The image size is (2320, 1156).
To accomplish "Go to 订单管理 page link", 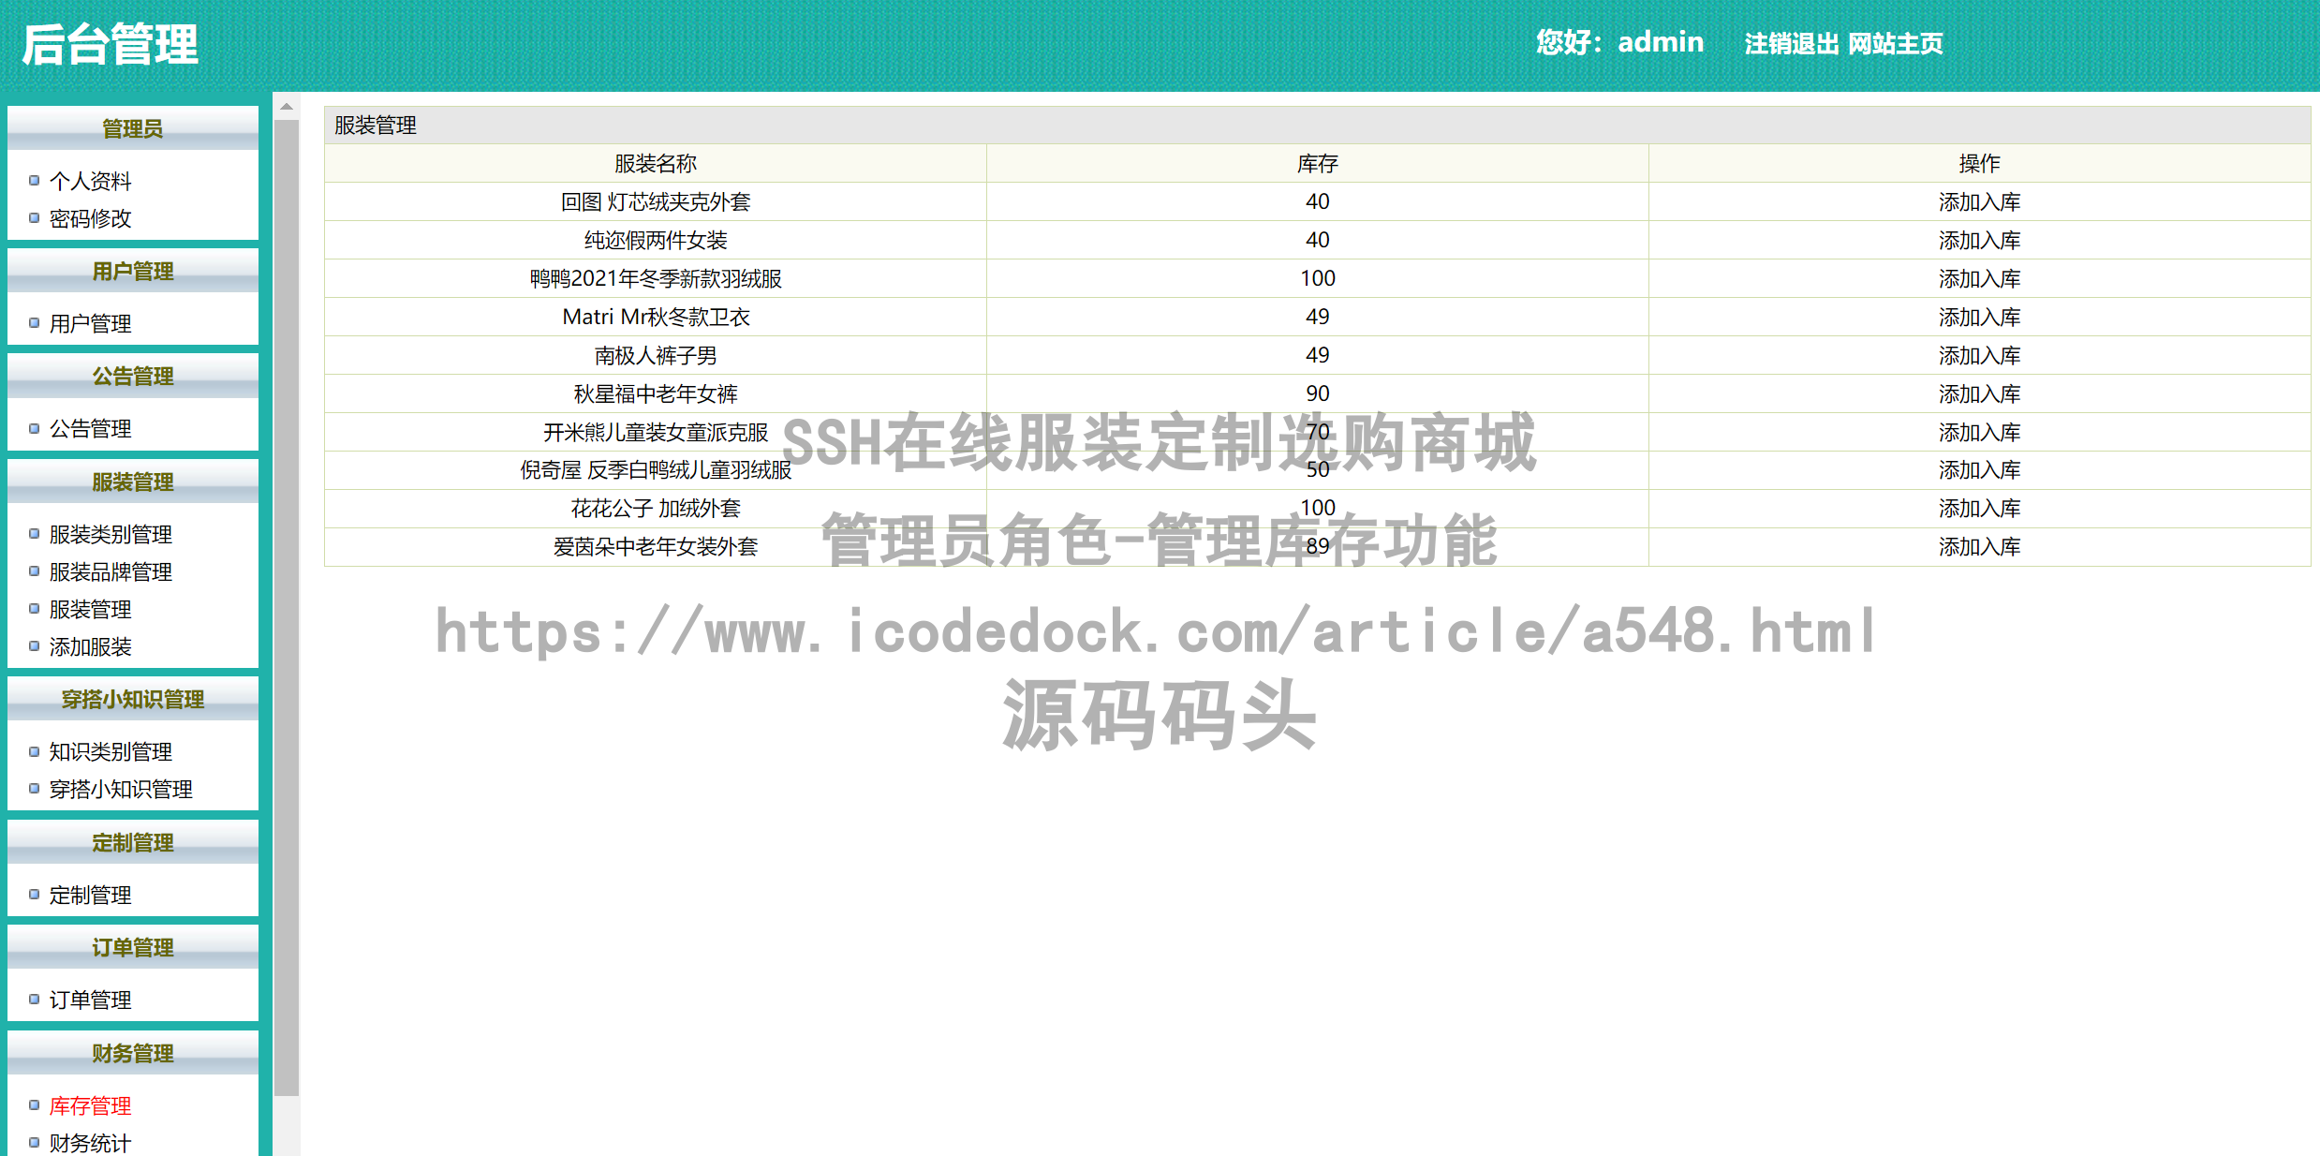I will coord(90,1000).
